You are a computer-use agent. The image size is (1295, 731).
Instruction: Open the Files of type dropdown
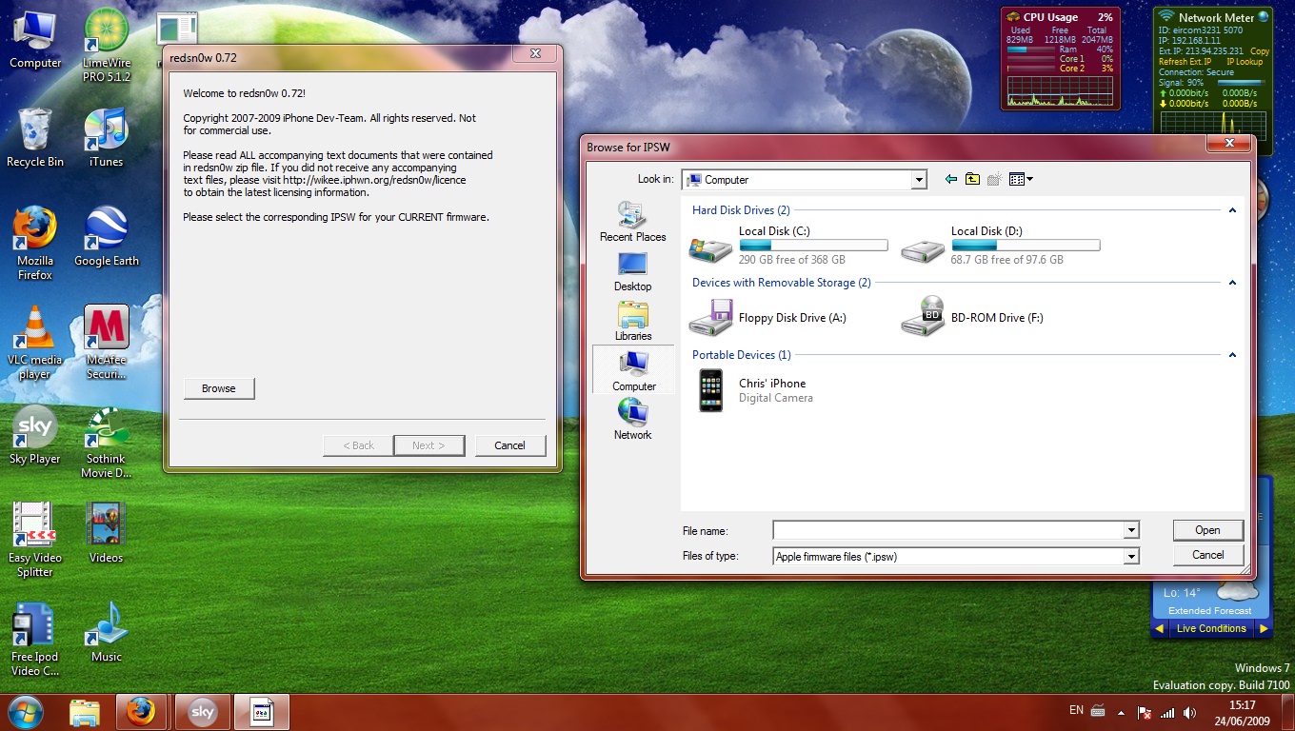1131,557
